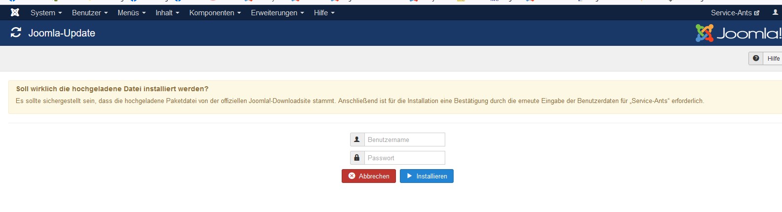Focus the Passwort input field

(x=404, y=158)
